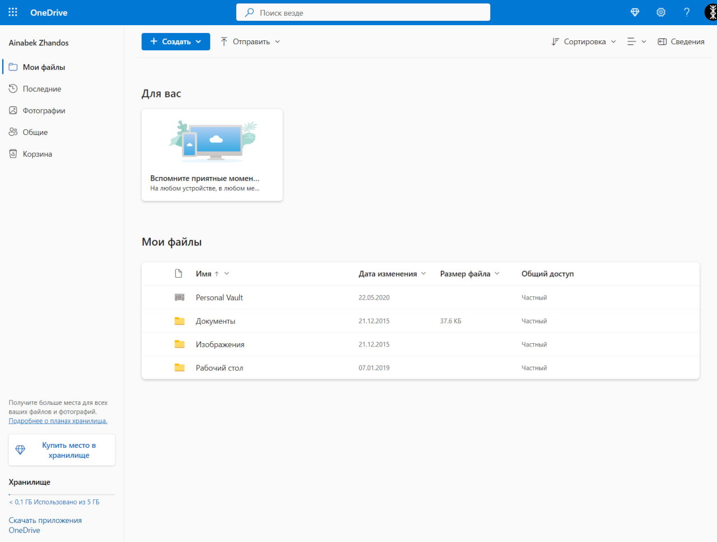
Task: Click Купить место в хранилище button
Action: [62, 450]
